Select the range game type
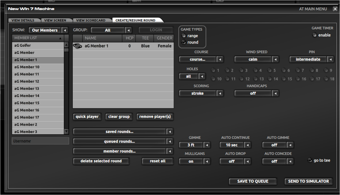 (184, 35)
